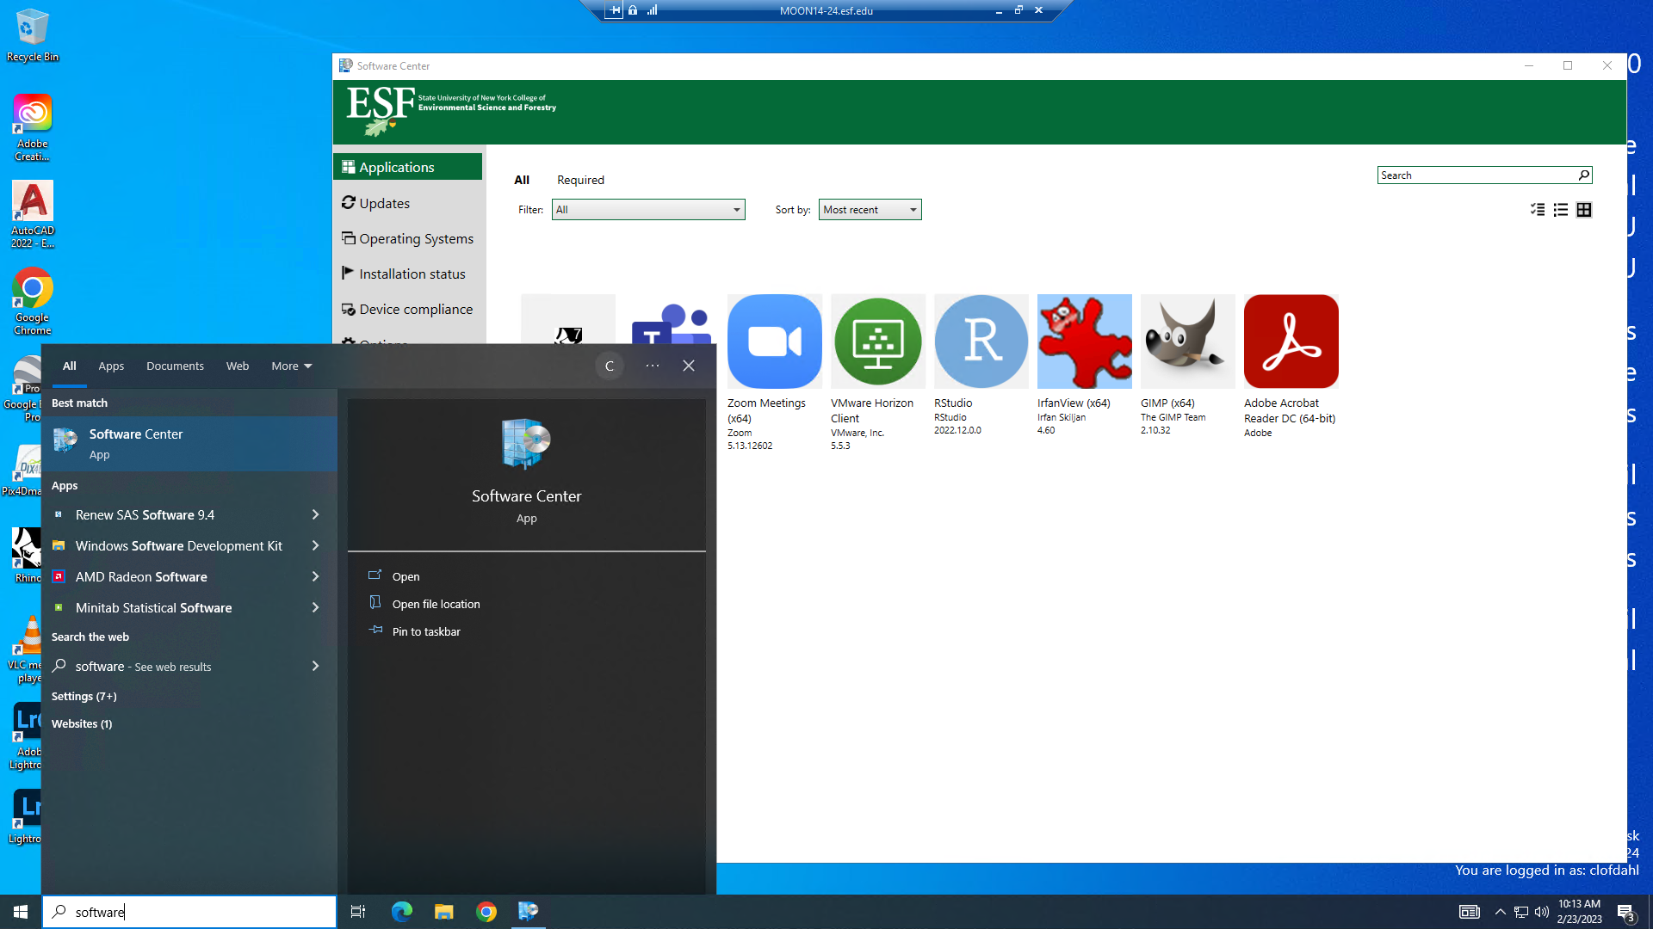Open the Installation status section
The image size is (1653, 929).
408,274
